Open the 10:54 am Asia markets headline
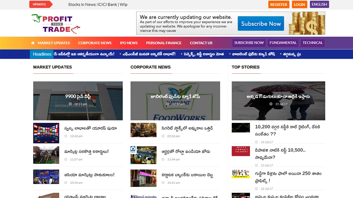 click(89, 175)
